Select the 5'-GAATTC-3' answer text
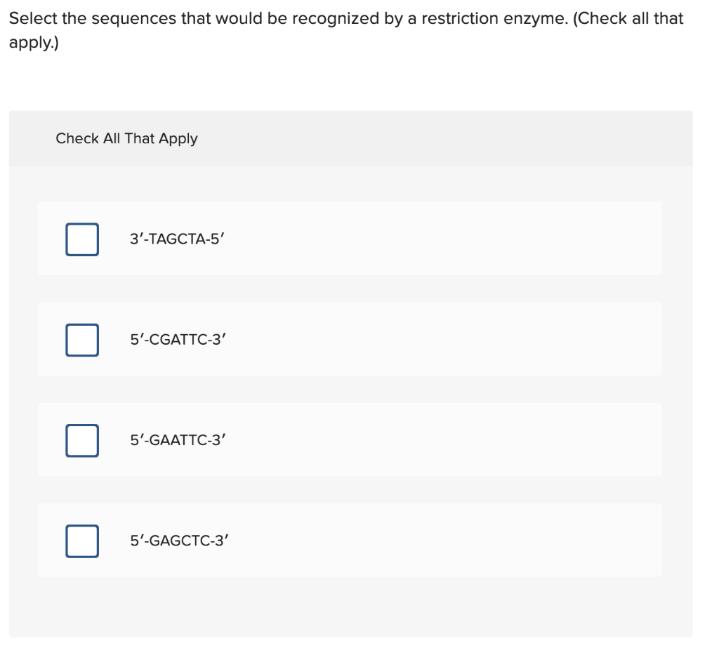Image resolution: width=719 pixels, height=648 pixels. pyautogui.click(x=178, y=440)
